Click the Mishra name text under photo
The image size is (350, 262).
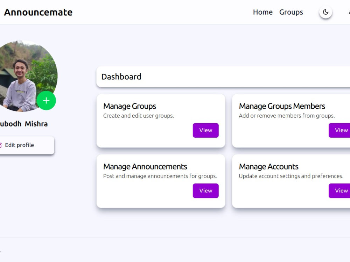point(36,124)
